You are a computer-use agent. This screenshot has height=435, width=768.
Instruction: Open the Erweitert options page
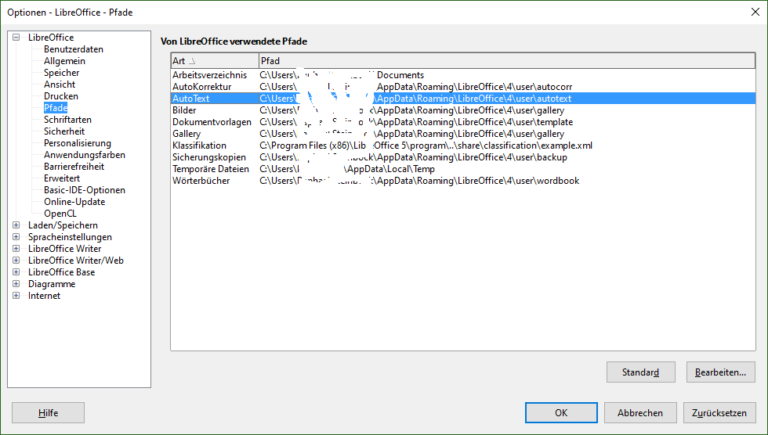point(62,178)
